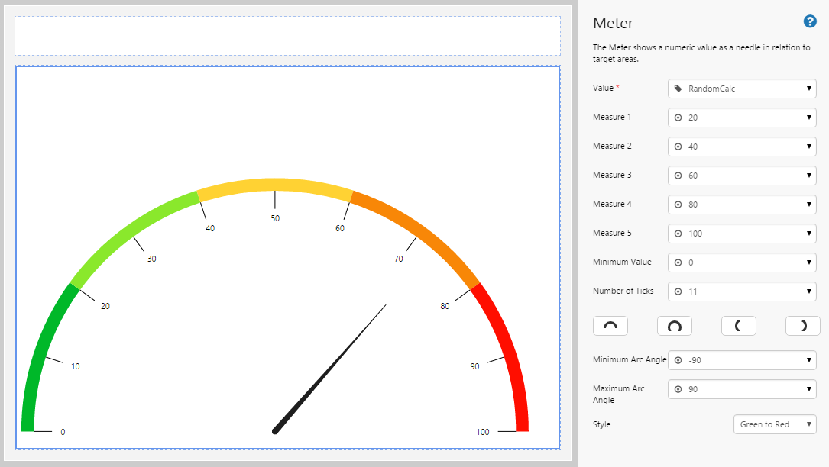829x467 pixels.
Task: Select the top half-arc shape preset
Action: tap(610, 326)
